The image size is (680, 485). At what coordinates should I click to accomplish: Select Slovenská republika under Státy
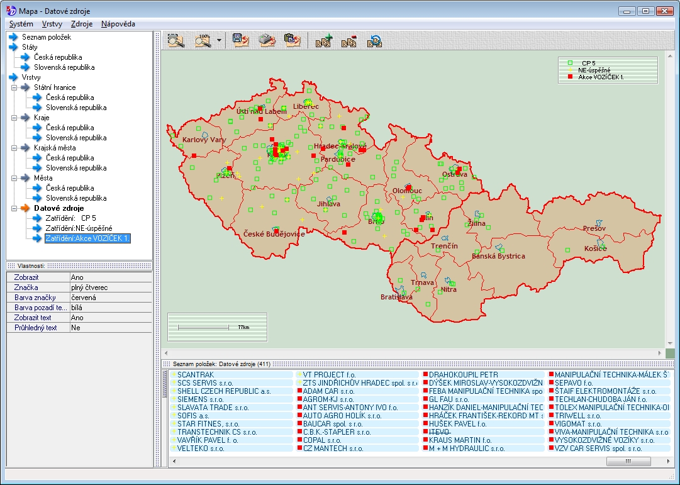[64, 67]
